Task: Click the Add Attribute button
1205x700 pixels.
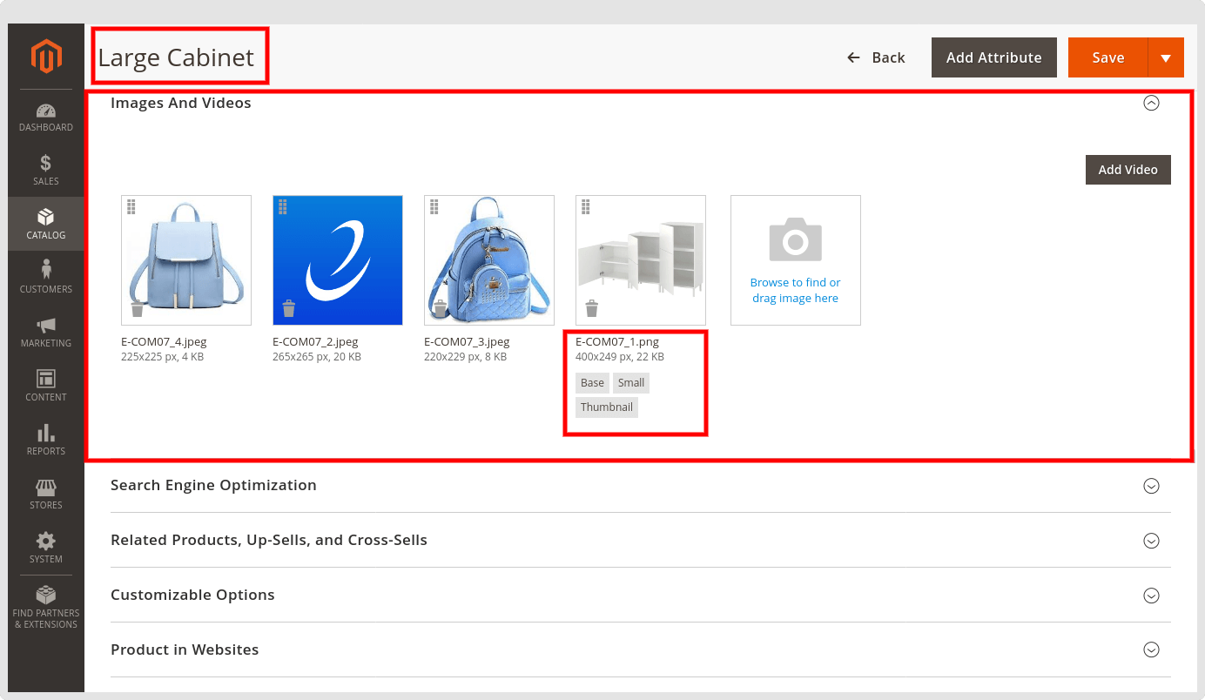Action: (994, 57)
